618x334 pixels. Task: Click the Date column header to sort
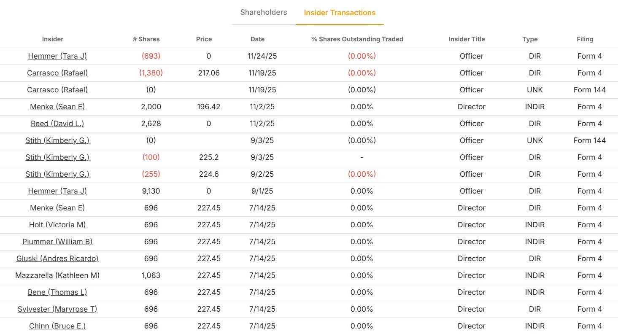(257, 39)
